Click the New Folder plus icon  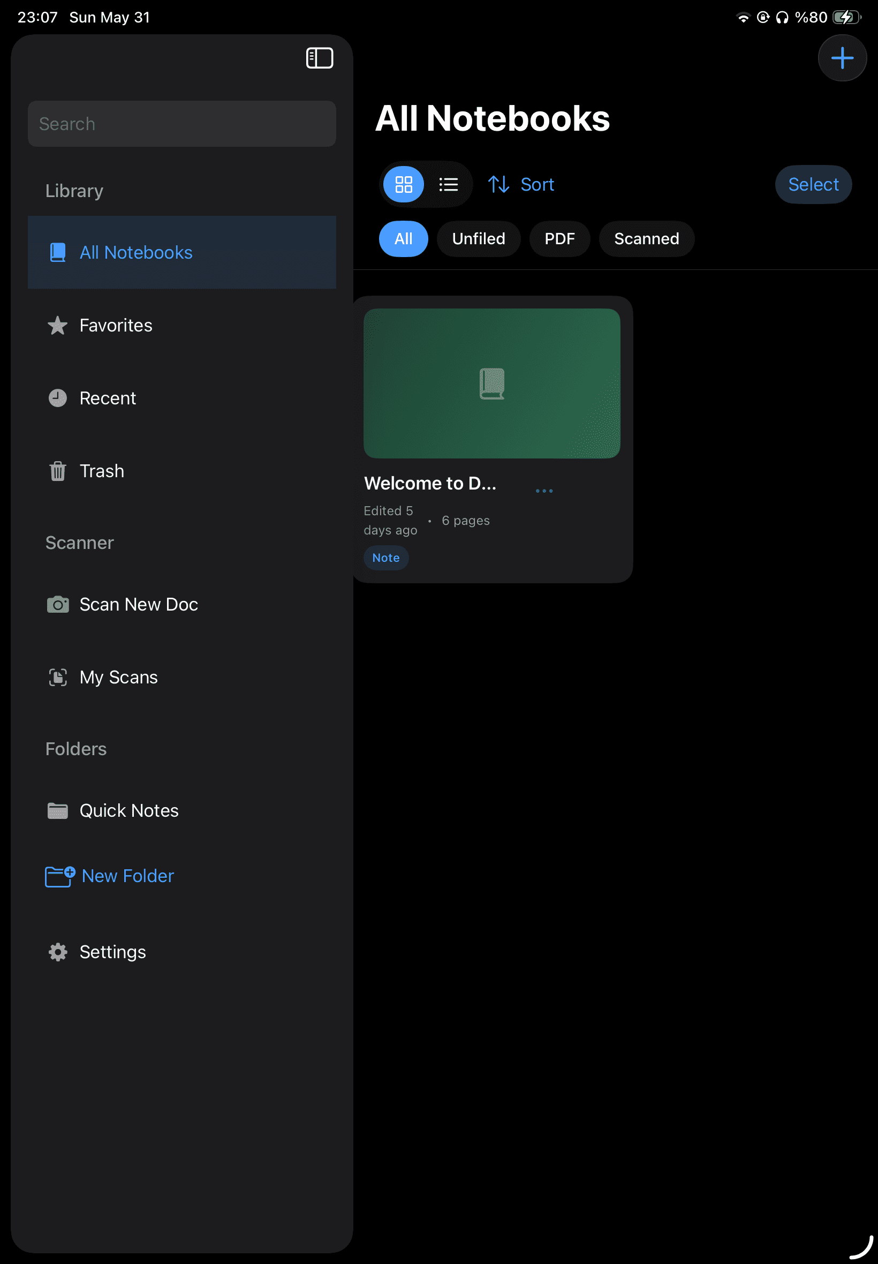(x=60, y=877)
